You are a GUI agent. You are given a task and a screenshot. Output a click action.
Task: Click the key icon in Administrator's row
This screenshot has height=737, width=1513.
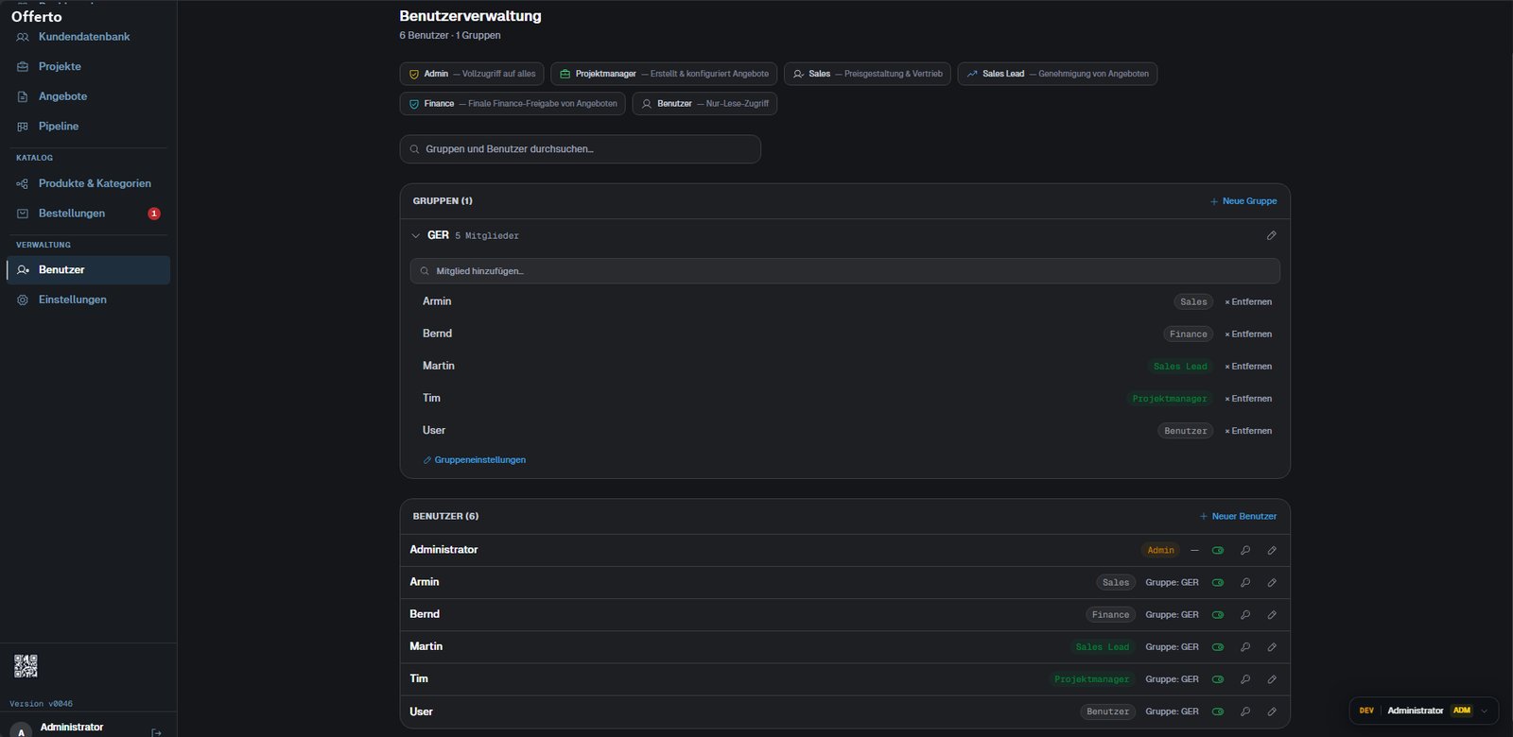tap(1245, 551)
